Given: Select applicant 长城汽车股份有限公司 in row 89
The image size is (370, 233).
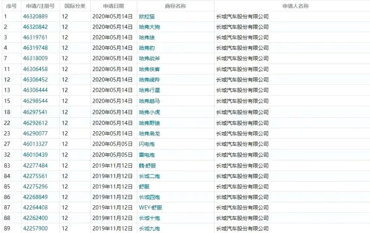Looking at the screenshot, I should coord(242,228).
